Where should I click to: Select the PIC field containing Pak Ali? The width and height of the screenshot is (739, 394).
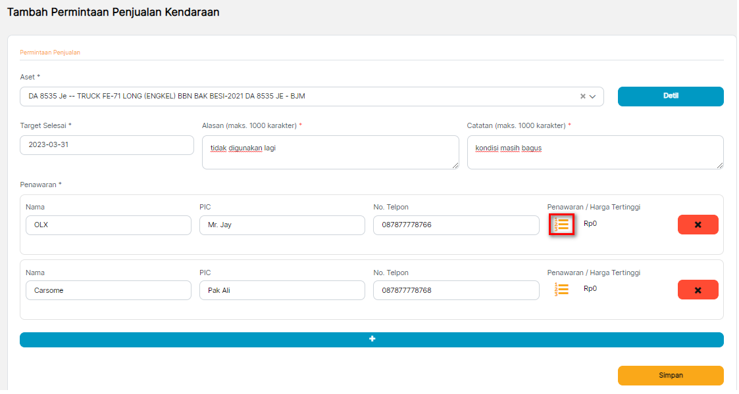[282, 290]
